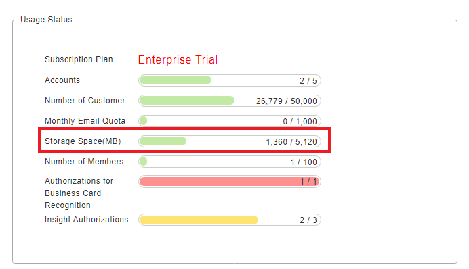The height and width of the screenshot is (269, 469).
Task: Click the 26,779 / 50,000 customer count
Action: tap(286, 101)
